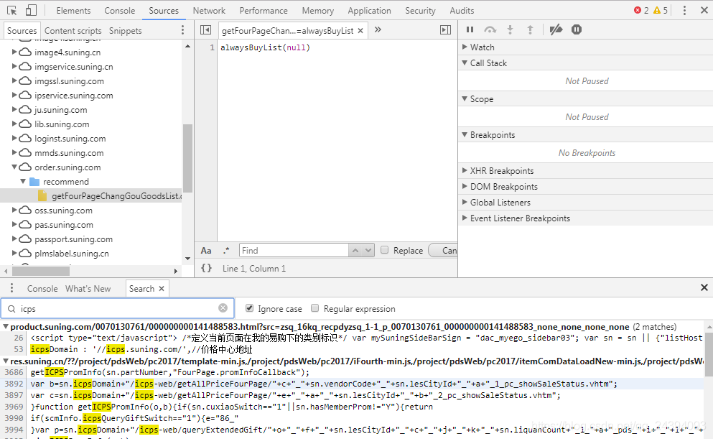Image resolution: width=713 pixels, height=439 pixels.
Task: Uncheck the Ignore case checkbox
Action: click(249, 308)
